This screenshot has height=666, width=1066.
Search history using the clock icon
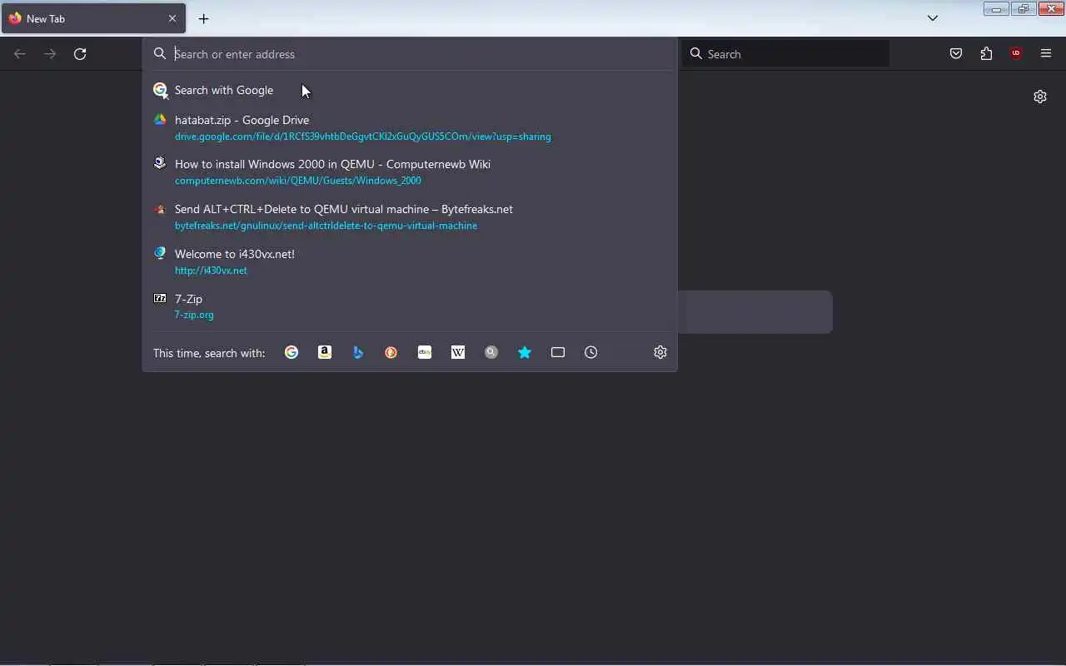click(591, 352)
